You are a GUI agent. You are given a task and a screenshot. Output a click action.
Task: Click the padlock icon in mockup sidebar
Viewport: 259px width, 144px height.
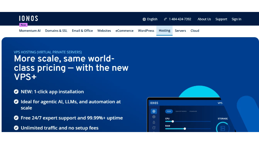click(154, 122)
